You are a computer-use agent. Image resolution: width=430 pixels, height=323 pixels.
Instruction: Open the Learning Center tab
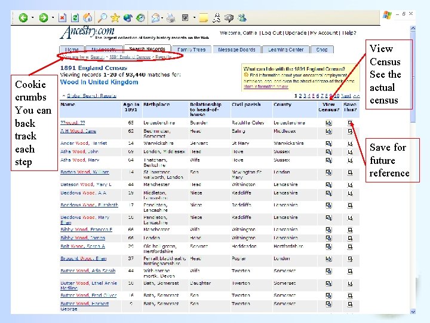coord(285,50)
